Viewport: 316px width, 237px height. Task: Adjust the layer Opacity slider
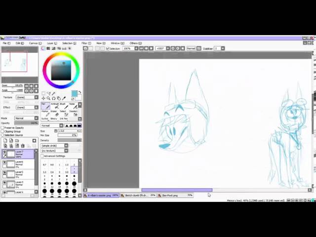(26, 123)
